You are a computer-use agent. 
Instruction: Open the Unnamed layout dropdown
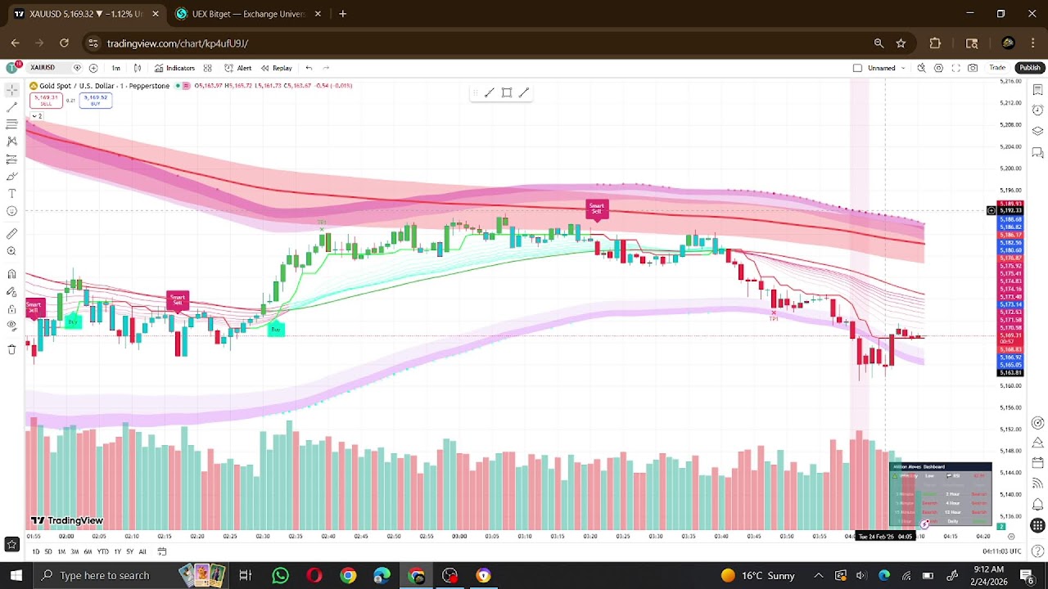pos(886,68)
